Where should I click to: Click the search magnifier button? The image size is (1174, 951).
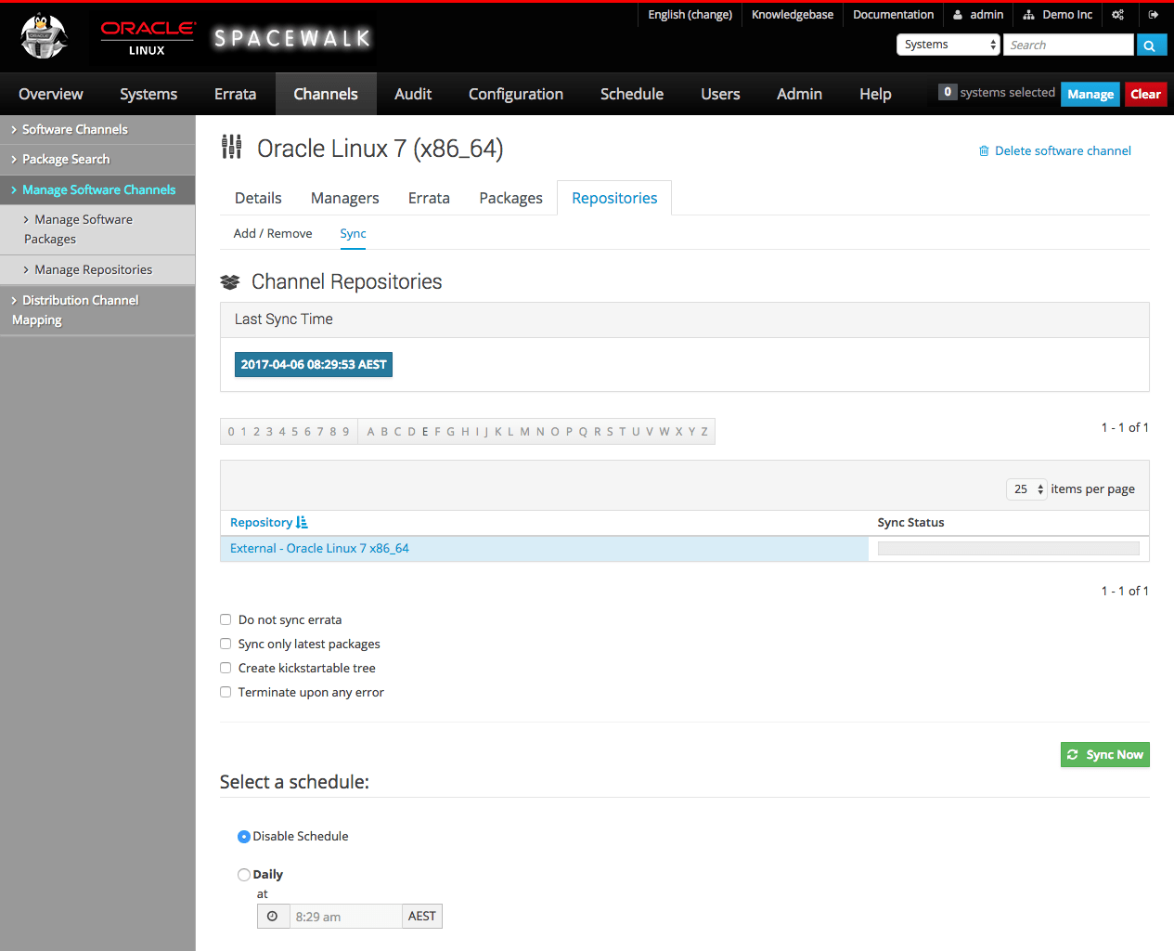pyautogui.click(x=1151, y=45)
